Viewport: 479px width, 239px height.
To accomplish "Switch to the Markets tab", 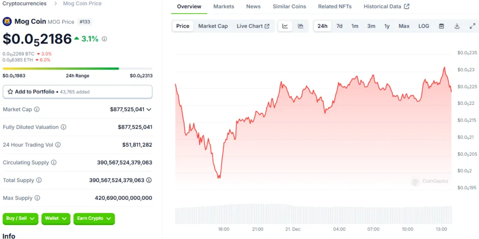I will (x=224, y=7).
